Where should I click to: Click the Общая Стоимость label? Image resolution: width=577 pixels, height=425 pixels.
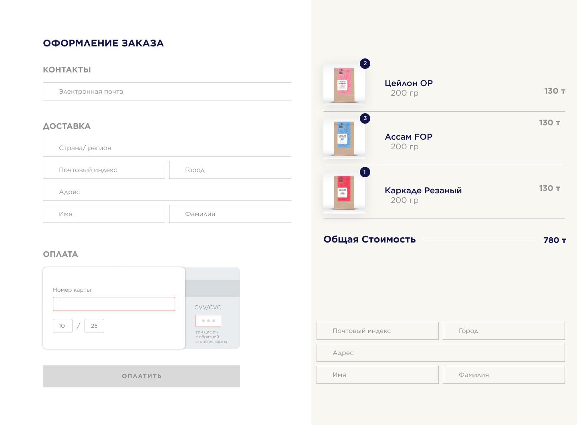click(x=369, y=240)
